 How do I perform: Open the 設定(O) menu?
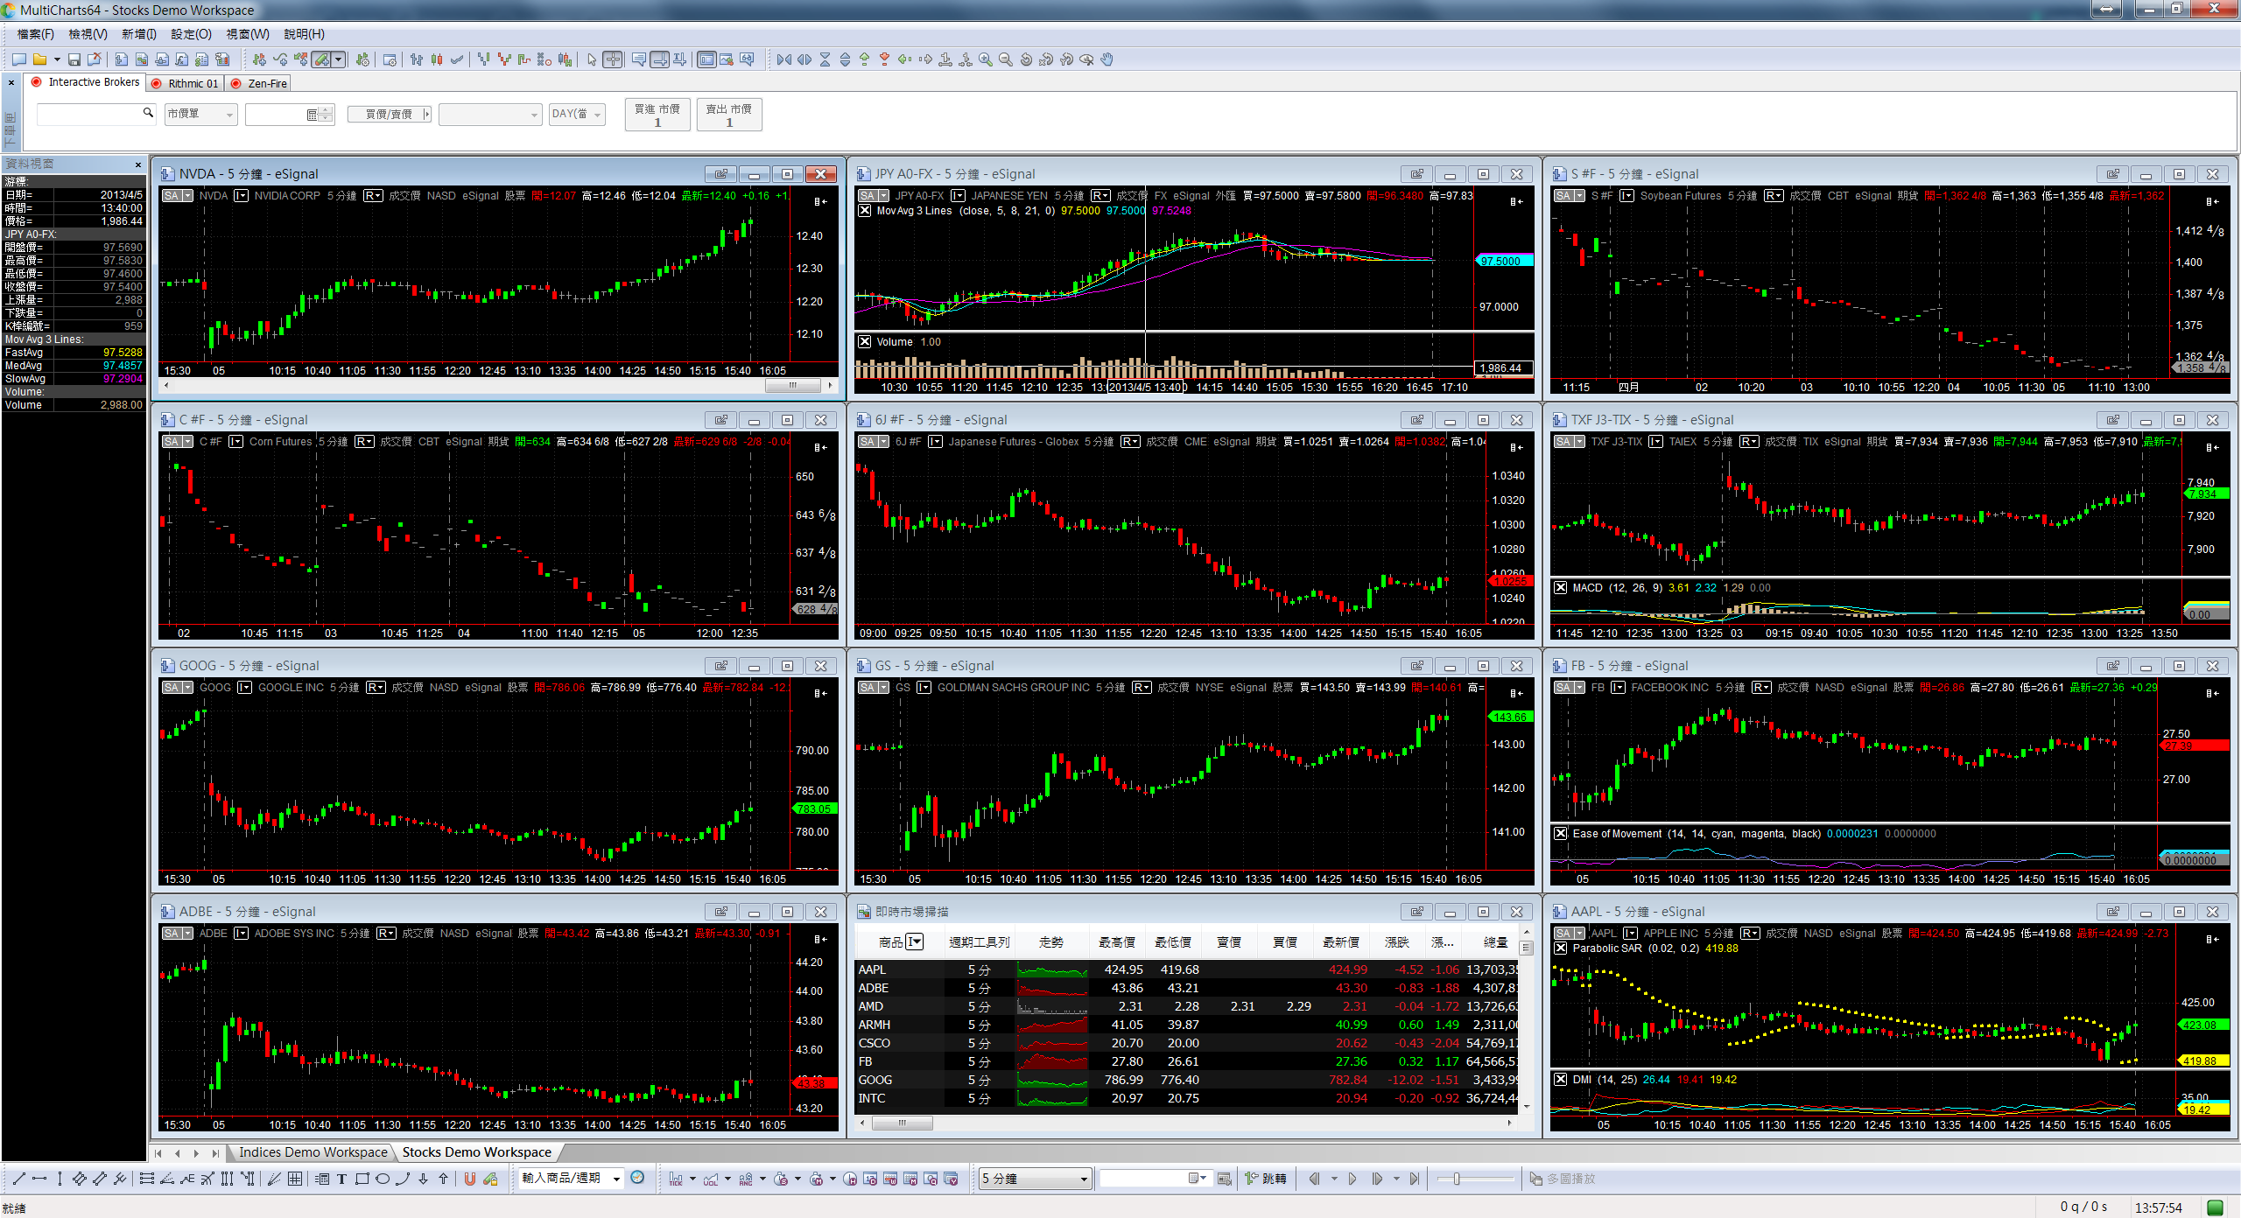coord(191,34)
